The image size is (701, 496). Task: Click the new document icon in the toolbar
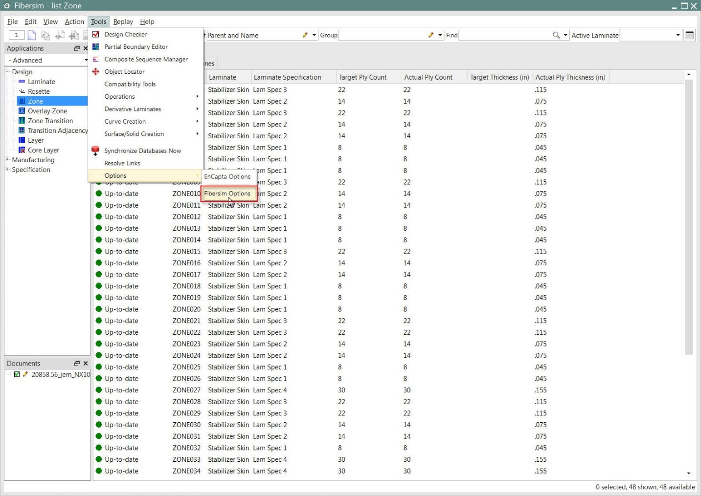click(x=31, y=35)
